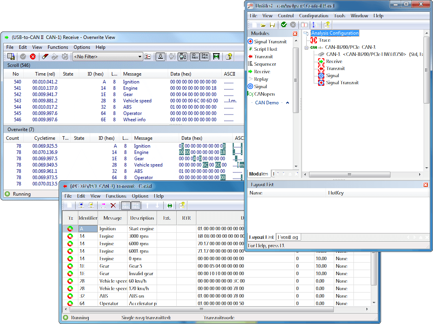Click transmit icon for Gear 5 row
Image resolution: width=433 pixels, height=324 pixels.
point(70,266)
